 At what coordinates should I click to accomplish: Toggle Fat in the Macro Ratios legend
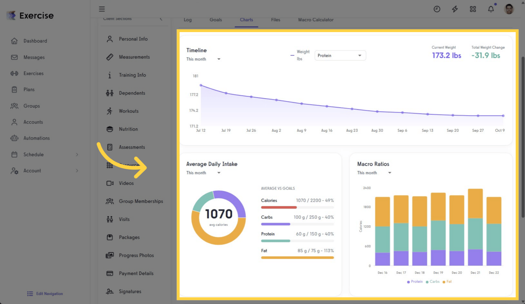pos(447,281)
